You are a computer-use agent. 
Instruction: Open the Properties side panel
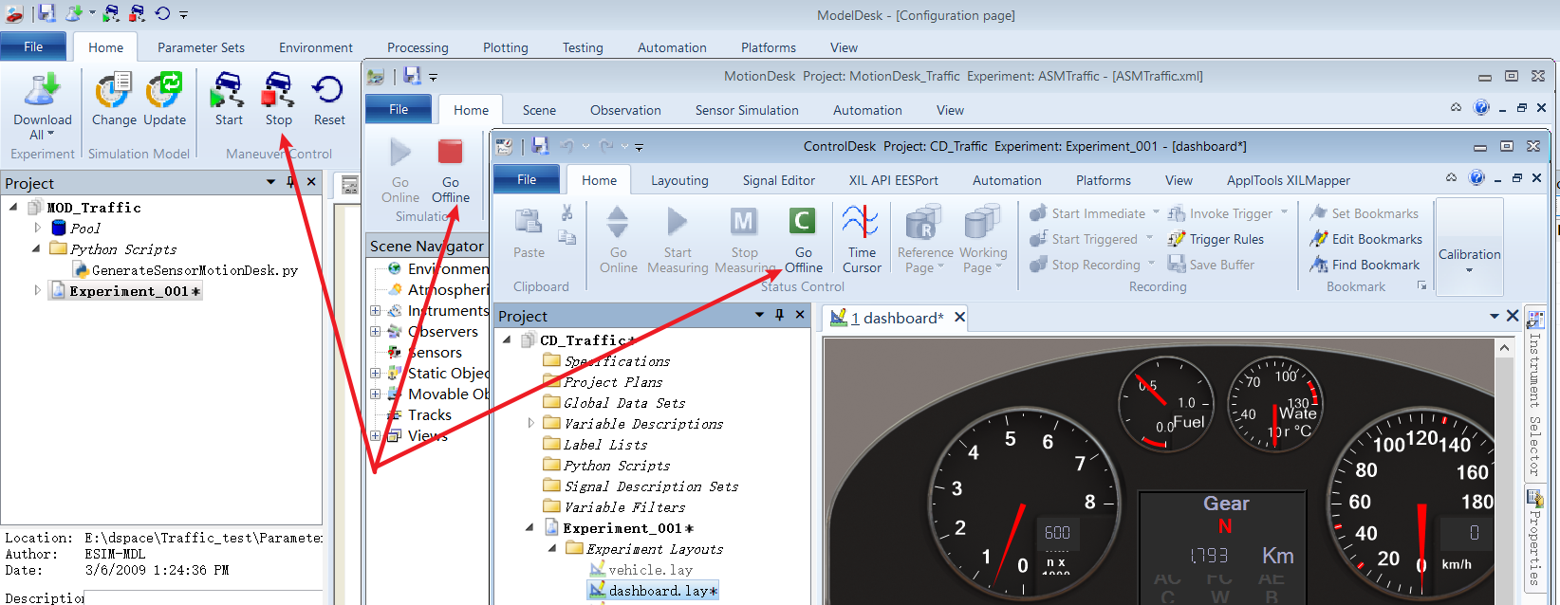[1534, 538]
